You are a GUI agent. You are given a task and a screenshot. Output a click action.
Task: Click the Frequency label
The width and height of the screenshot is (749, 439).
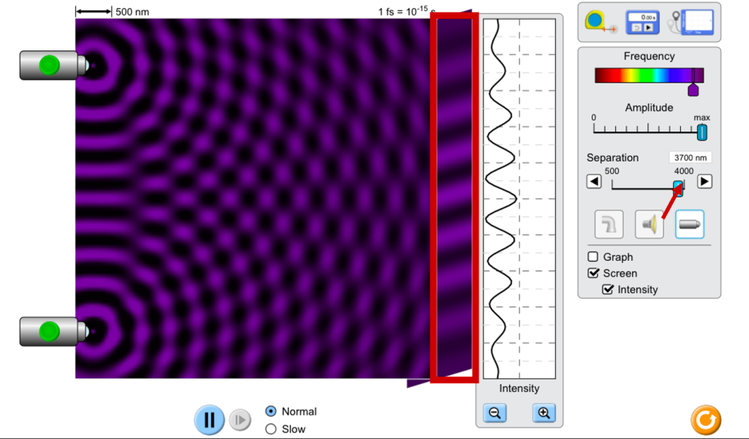point(650,56)
